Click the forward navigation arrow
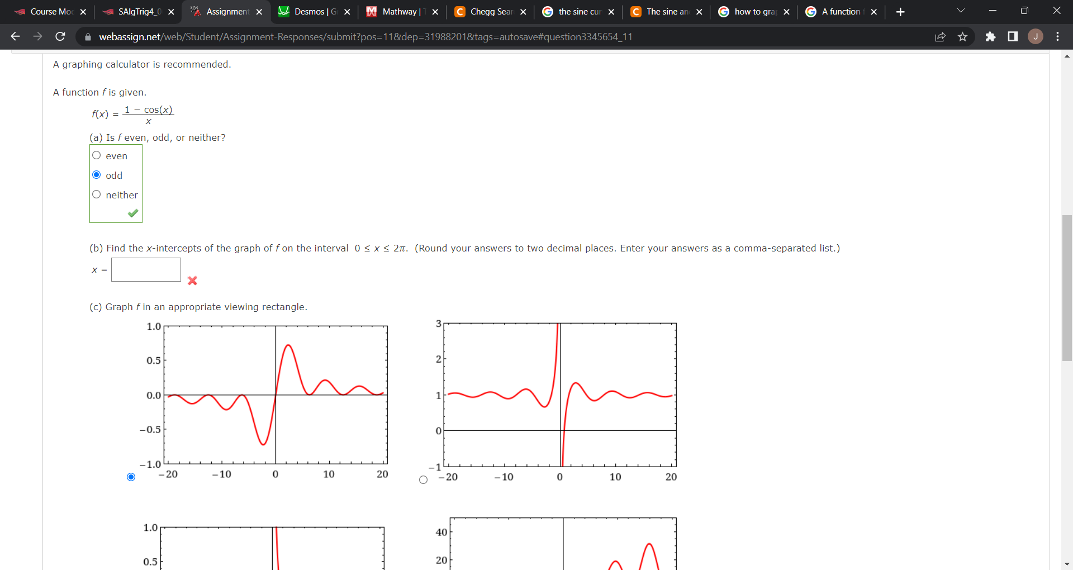Viewport: 1073px width, 570px height. point(37,36)
